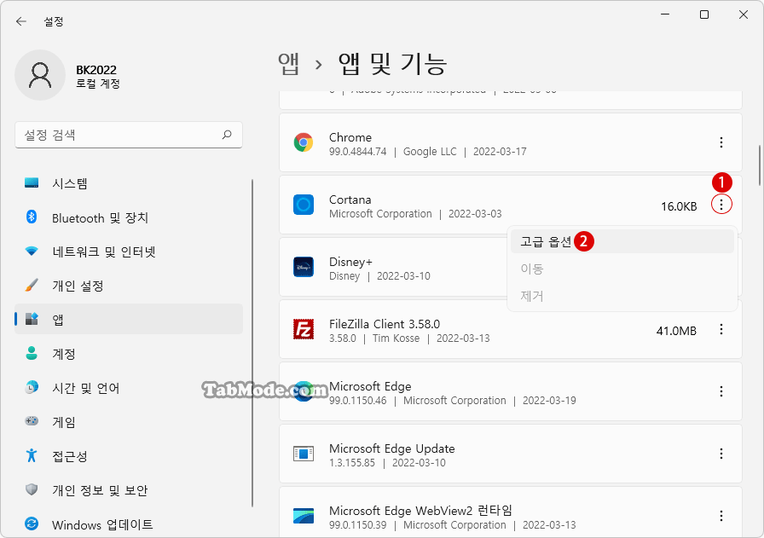764x538 pixels.
Task: Open 접근성 category
Action: coord(129,456)
